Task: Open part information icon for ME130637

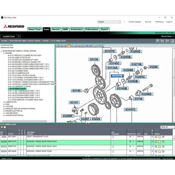Action: (x=113, y=137)
